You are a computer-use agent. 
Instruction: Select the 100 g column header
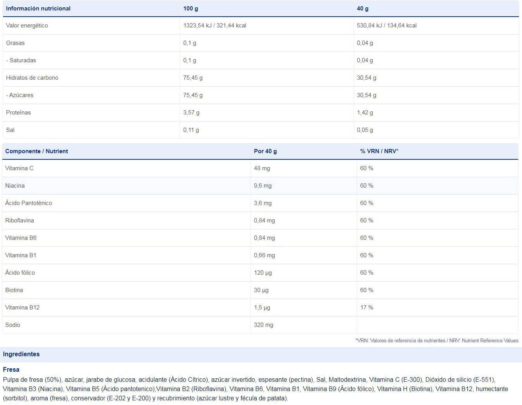[x=191, y=9]
